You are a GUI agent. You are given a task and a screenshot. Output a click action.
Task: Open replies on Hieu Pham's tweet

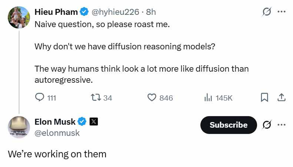tap(46, 98)
